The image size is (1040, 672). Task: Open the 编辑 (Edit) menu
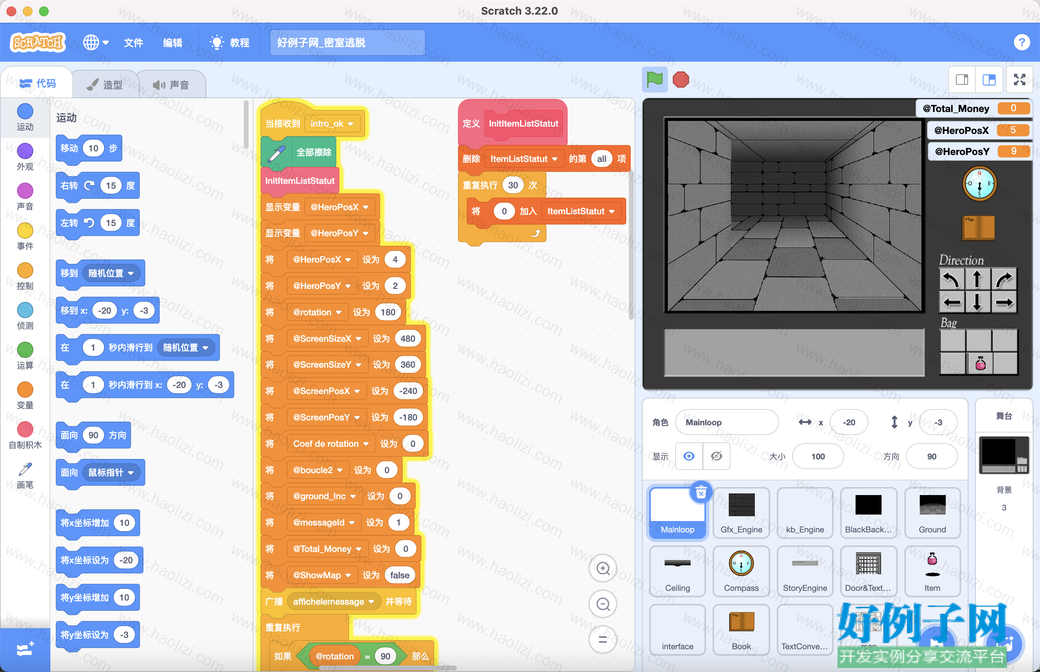tap(173, 42)
